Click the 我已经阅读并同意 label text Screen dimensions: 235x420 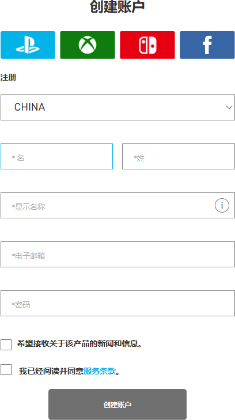coord(51,371)
